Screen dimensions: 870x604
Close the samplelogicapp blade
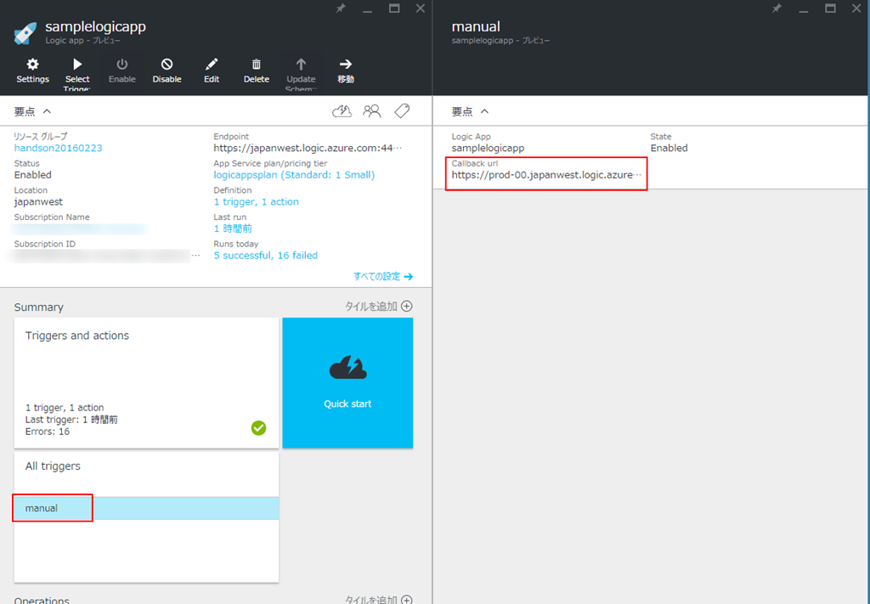coord(421,8)
